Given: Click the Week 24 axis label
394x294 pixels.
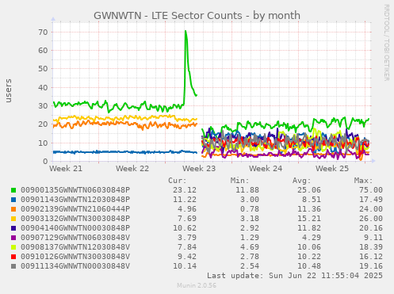Looking at the screenshot, I should [x=266, y=169].
